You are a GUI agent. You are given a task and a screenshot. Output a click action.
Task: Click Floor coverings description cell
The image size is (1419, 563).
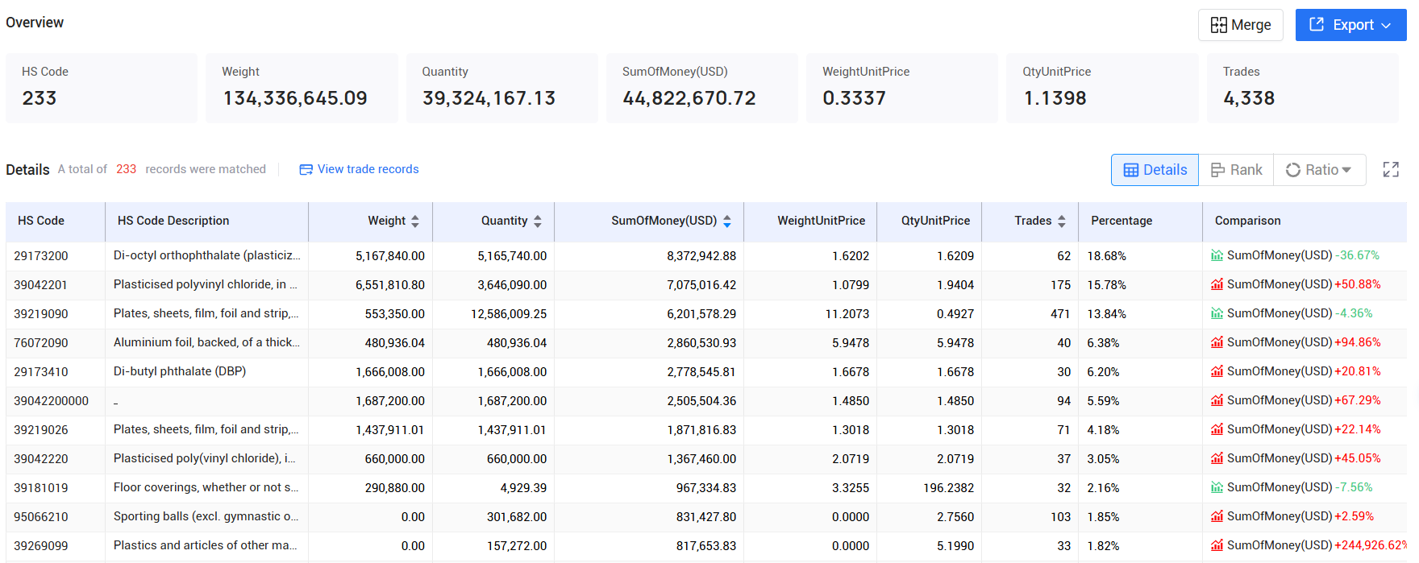[x=206, y=487]
